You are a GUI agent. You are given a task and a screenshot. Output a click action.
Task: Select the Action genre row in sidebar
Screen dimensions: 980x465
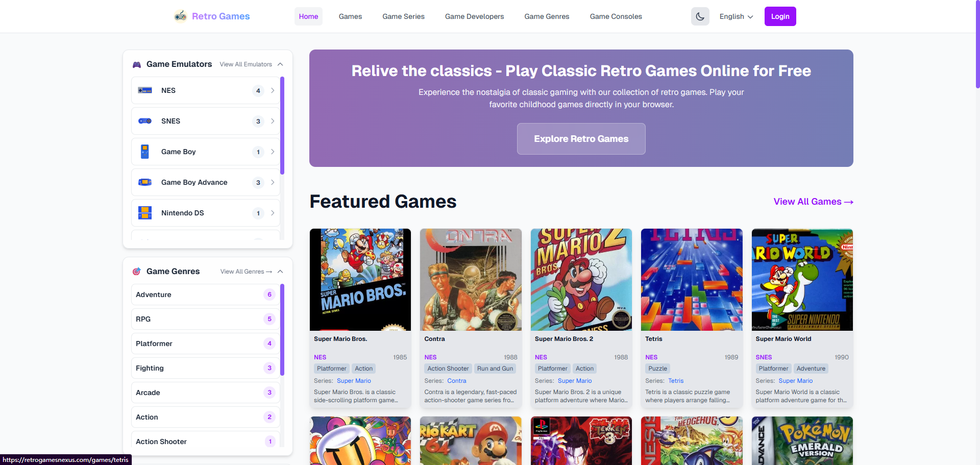pyautogui.click(x=205, y=417)
